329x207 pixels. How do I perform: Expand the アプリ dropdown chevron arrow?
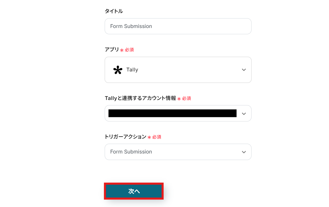[x=244, y=70]
